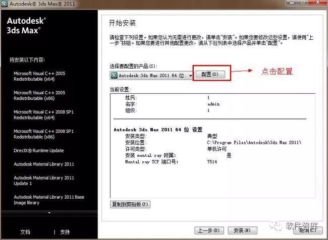Screen dimensions: 328x240
Task: Click the 许可类型 value 单机许可
Action: click(x=216, y=149)
